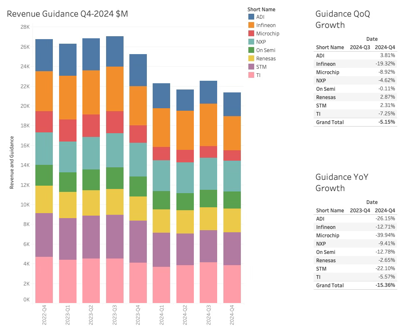Click TI segment of the 2022-Q4 bar
The width and height of the screenshot is (416, 333).
click(44, 280)
